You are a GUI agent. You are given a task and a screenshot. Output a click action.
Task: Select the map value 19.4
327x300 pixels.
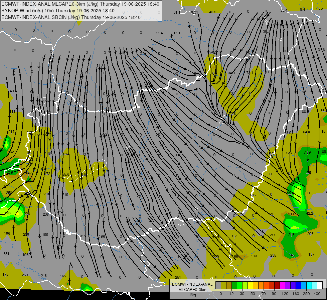point(302,10)
